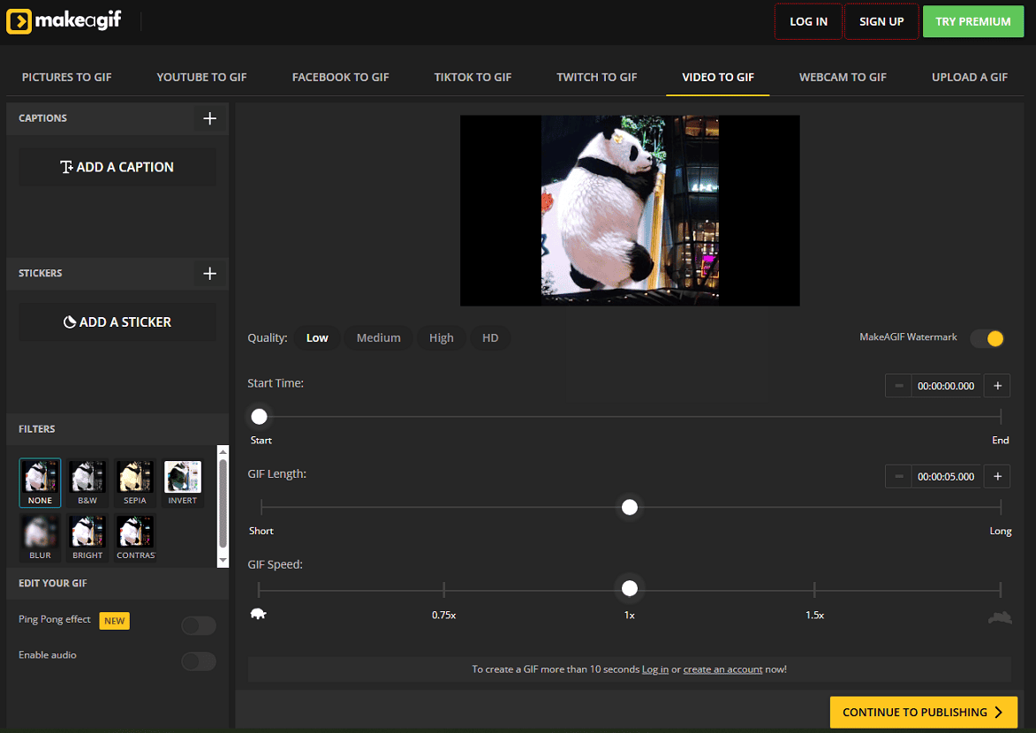Viewport: 1036px width, 733px height.
Task: Open the YouTube to GIF tab
Action: 201,78
